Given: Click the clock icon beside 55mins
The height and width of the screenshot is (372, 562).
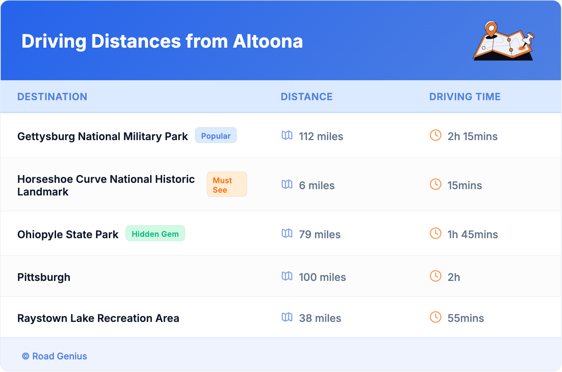Looking at the screenshot, I should pos(436,317).
